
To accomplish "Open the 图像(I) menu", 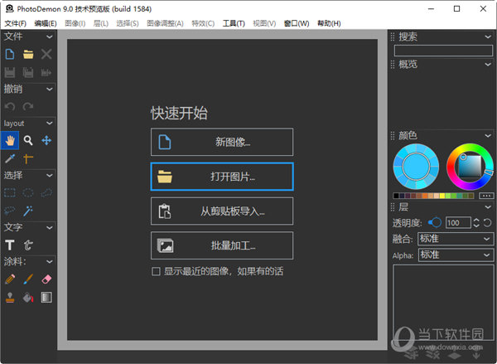I will (x=75, y=23).
